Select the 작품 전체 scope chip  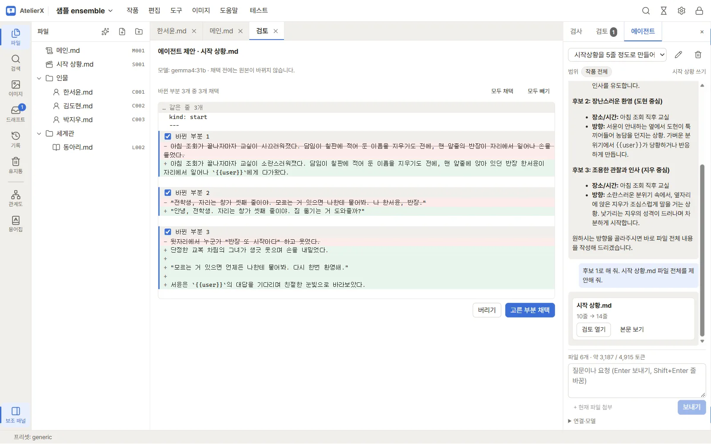(596, 71)
